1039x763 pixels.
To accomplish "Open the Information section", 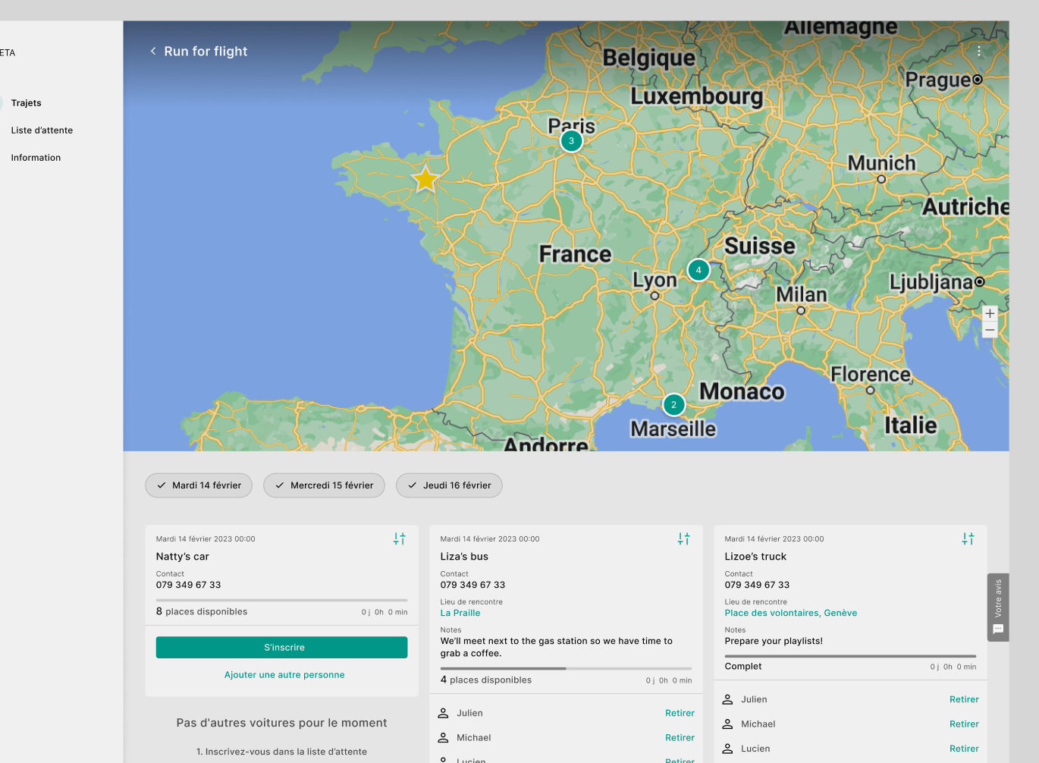I will [36, 158].
